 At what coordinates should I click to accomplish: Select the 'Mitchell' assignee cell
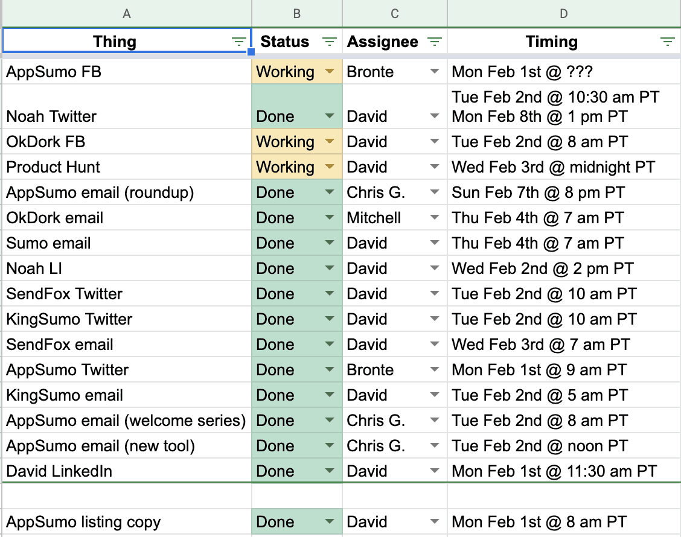[x=395, y=217]
